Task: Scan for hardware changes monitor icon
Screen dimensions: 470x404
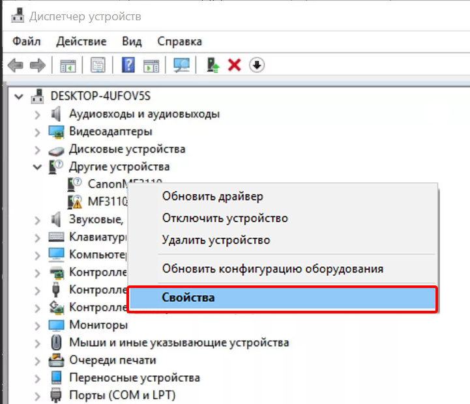Action: coord(181,65)
